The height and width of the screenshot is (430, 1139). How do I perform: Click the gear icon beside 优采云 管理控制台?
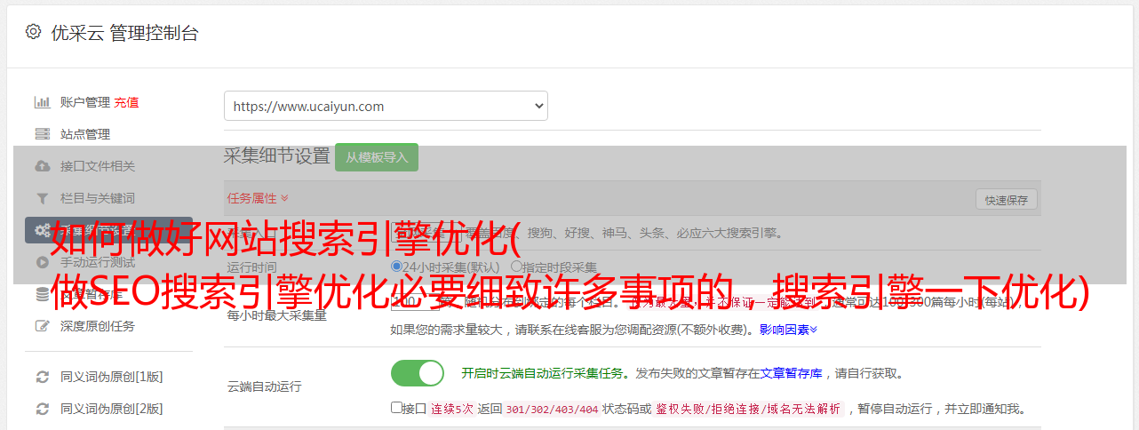(x=33, y=32)
